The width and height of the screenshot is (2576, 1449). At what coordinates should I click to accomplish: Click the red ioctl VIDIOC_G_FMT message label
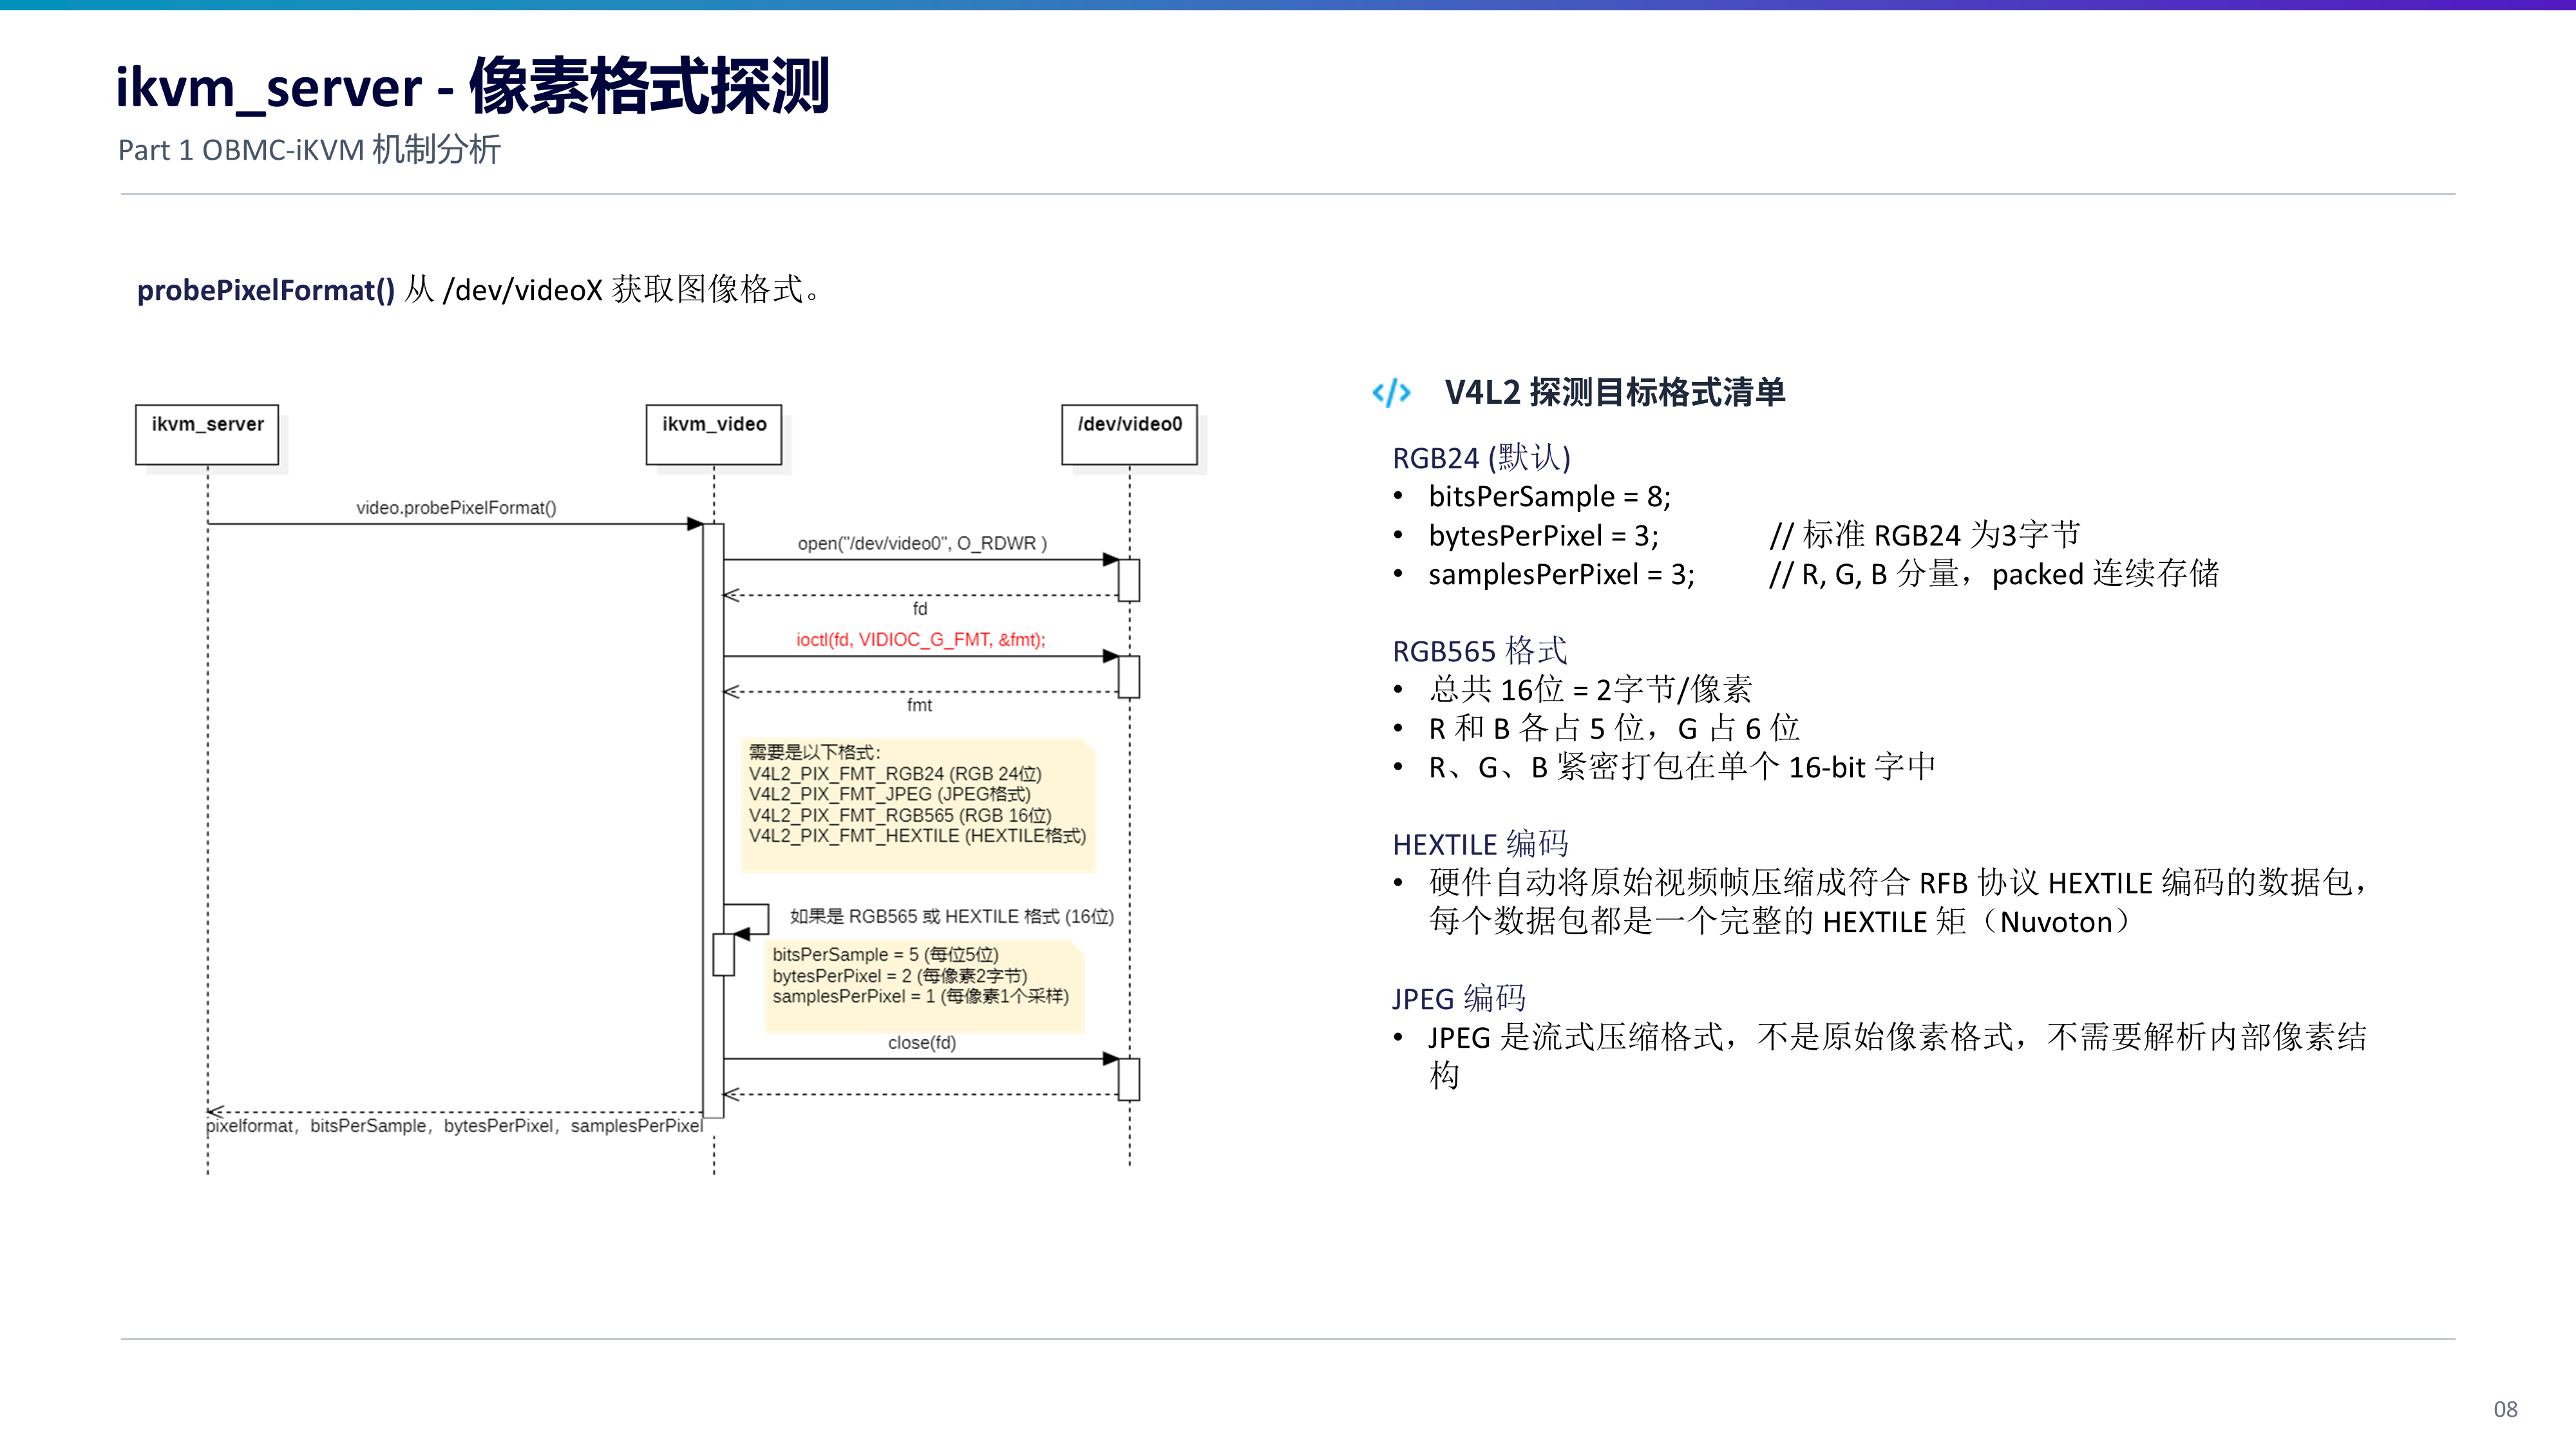point(920,640)
